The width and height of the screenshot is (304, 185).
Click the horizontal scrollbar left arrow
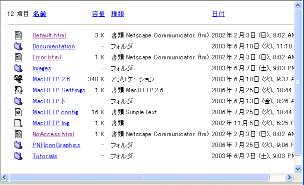4,177
